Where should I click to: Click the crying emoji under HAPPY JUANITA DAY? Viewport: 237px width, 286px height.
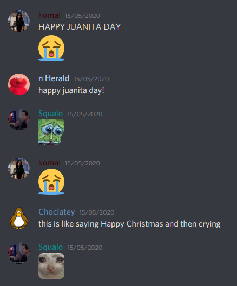coord(51,48)
